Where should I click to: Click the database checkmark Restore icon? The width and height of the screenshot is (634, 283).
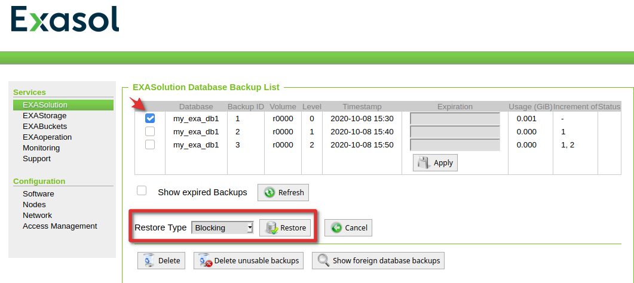[x=272, y=227]
